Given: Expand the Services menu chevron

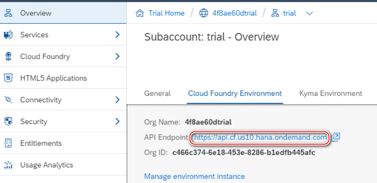Looking at the screenshot, I should coord(117,35).
